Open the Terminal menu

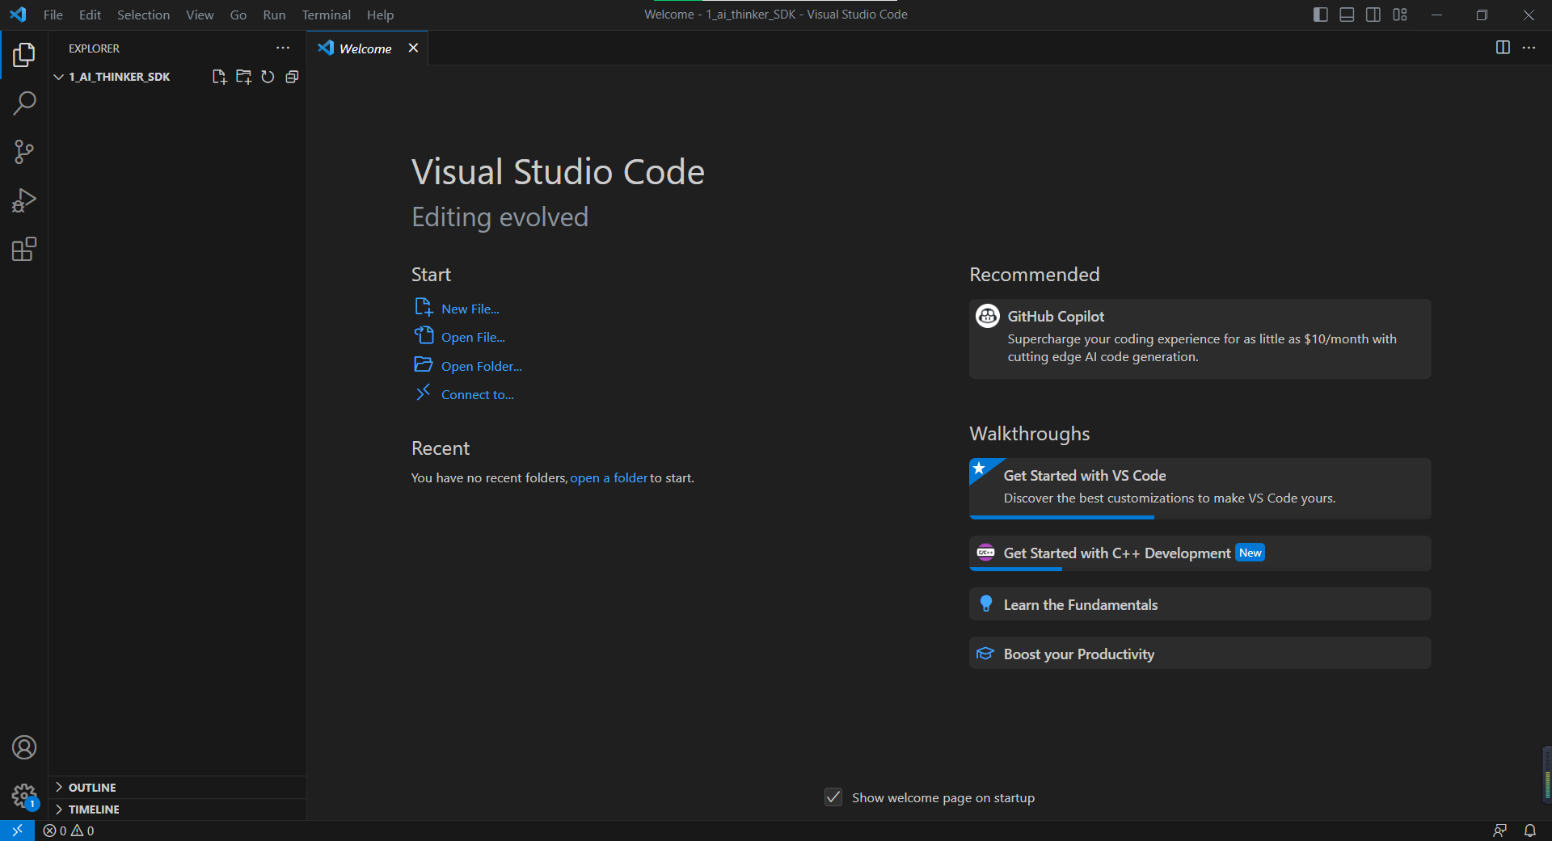(326, 15)
